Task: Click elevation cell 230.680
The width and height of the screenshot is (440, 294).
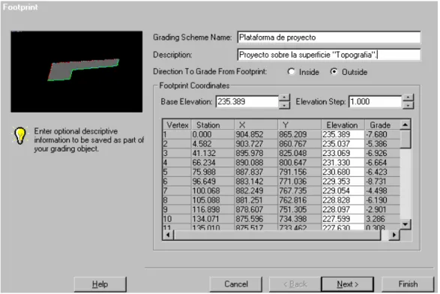Action: pyautogui.click(x=343, y=172)
